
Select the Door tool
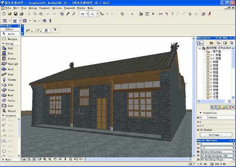[x=10, y=53]
